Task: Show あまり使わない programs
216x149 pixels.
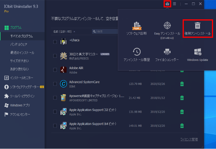Action: click(19, 69)
